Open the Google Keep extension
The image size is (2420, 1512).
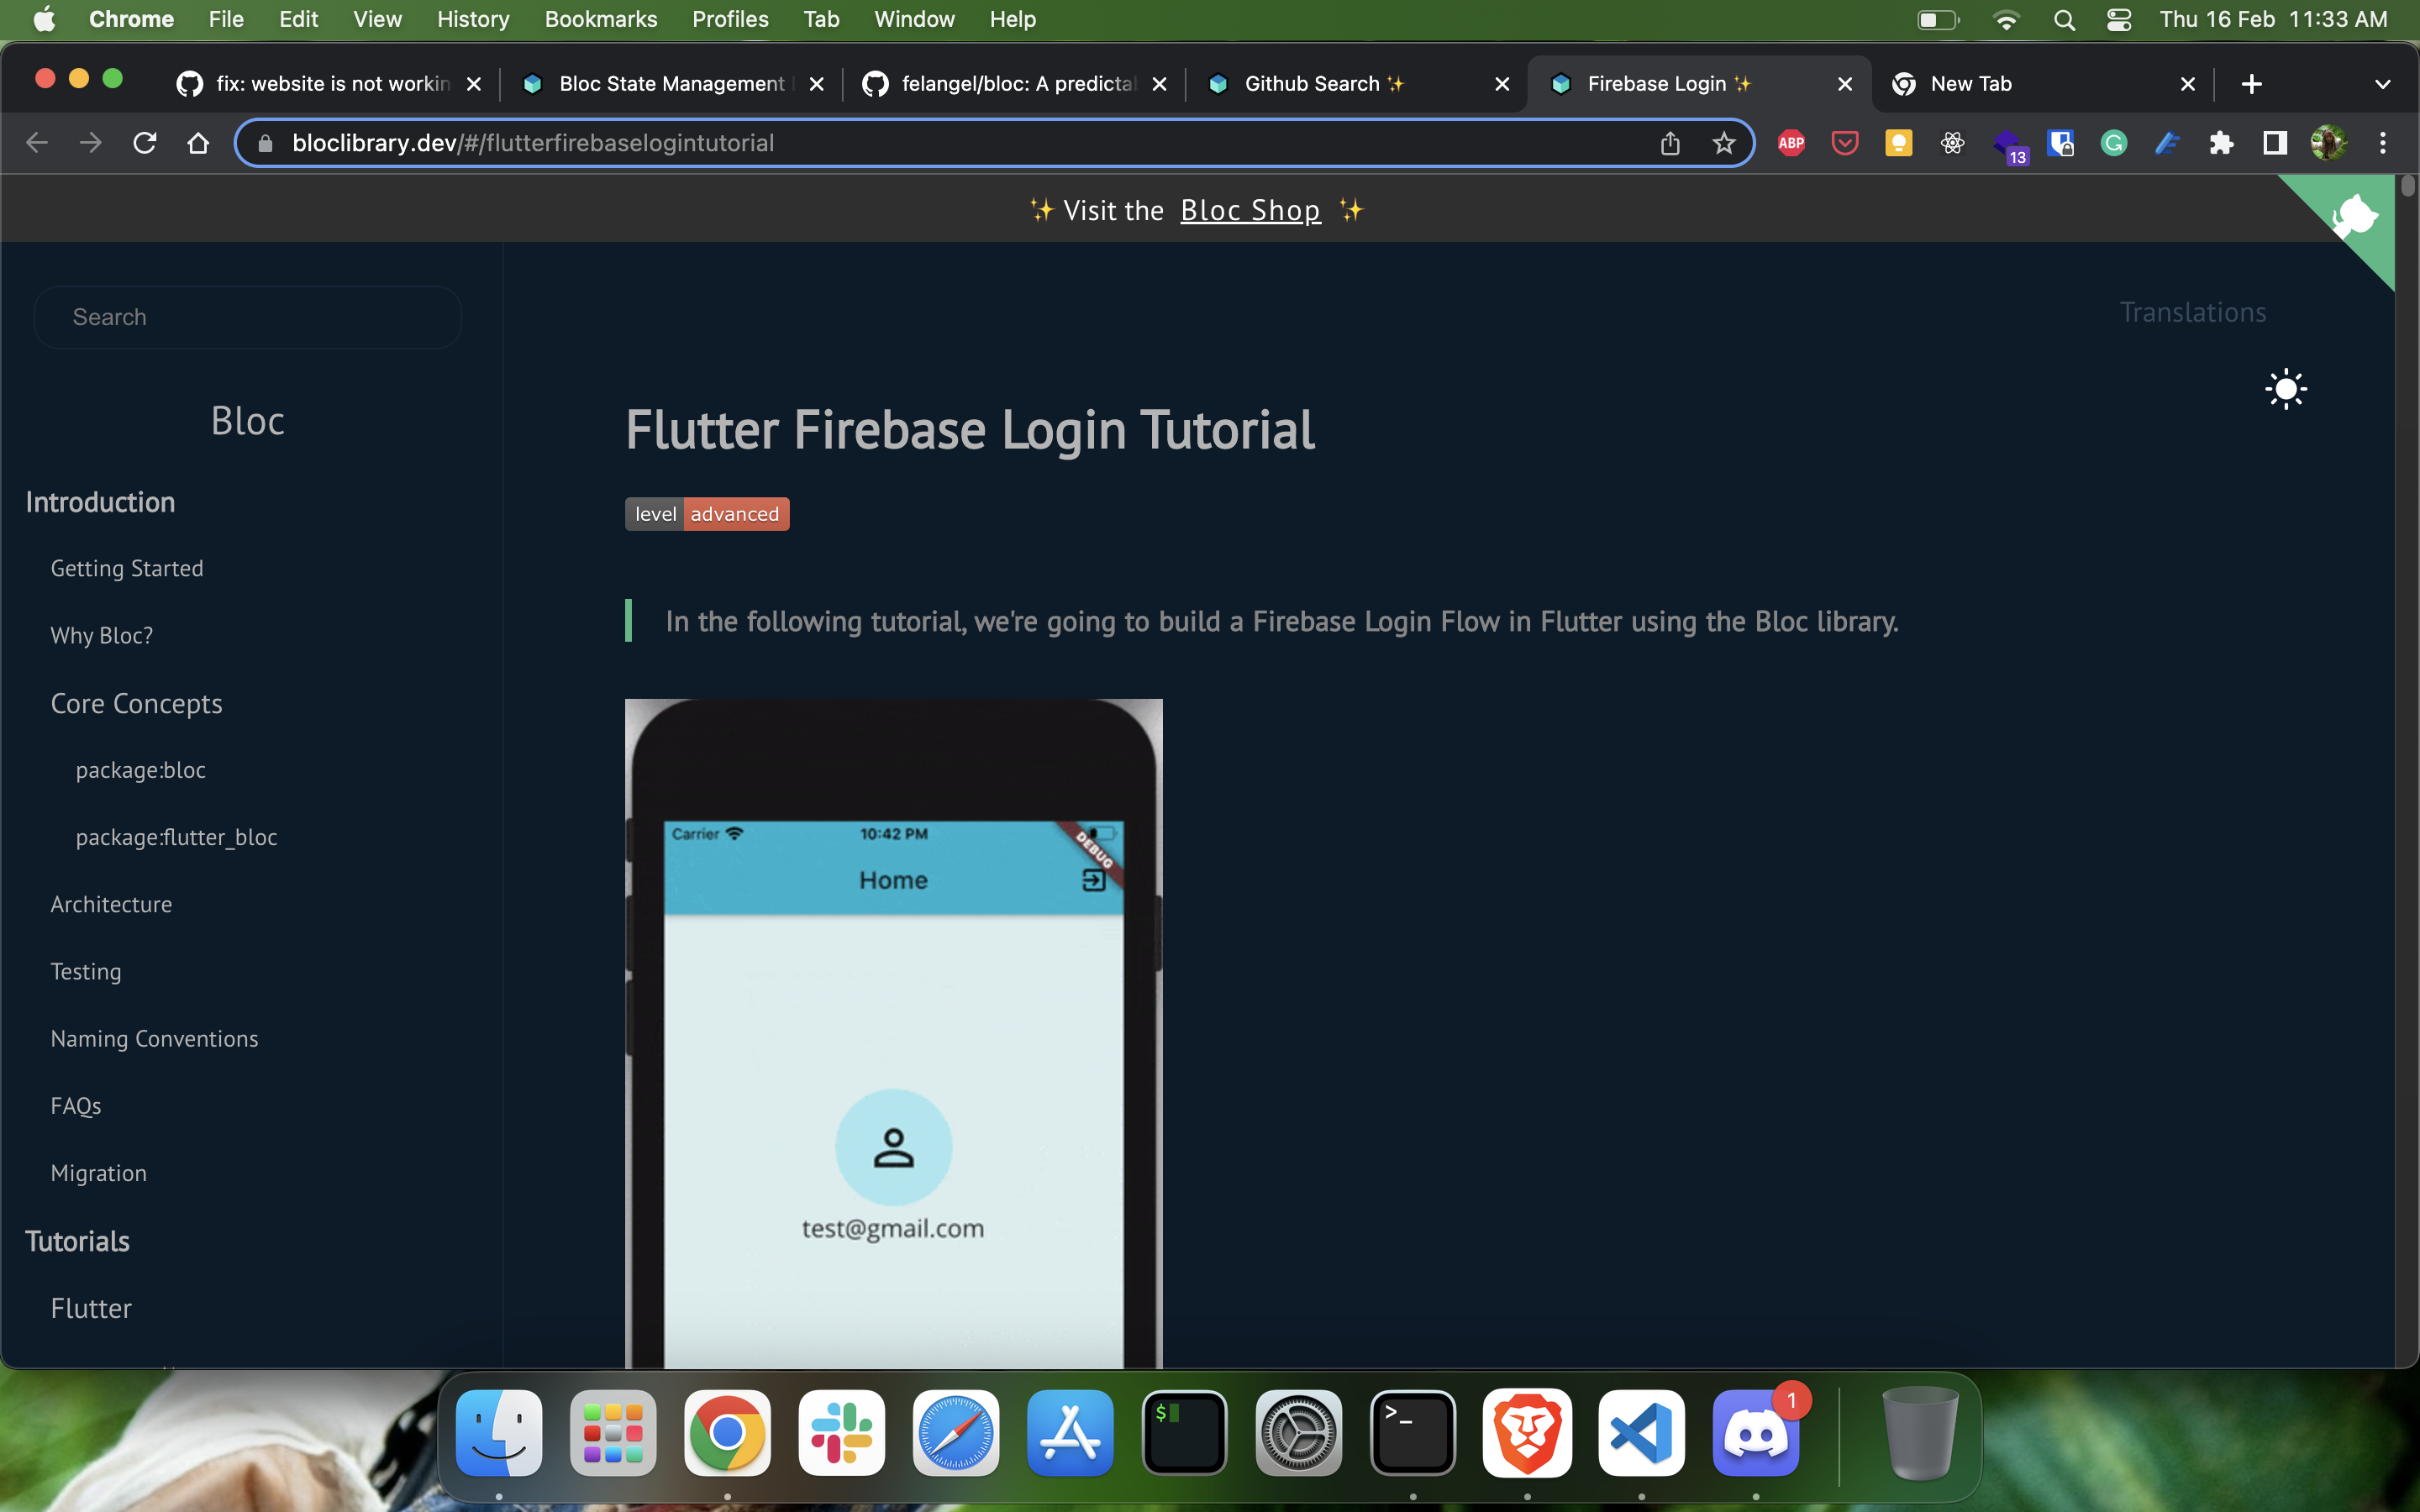[1898, 143]
